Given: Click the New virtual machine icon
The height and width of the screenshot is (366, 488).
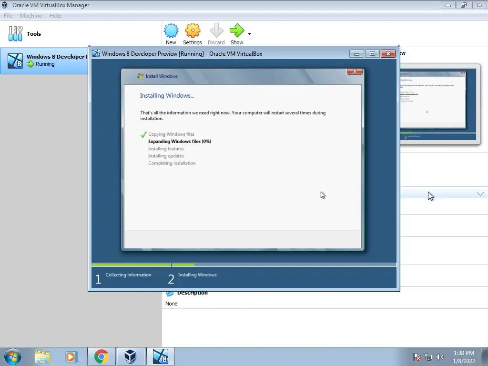Looking at the screenshot, I should (171, 30).
